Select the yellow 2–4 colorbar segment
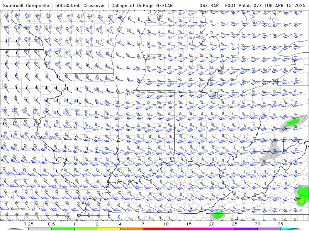 tap(109, 229)
